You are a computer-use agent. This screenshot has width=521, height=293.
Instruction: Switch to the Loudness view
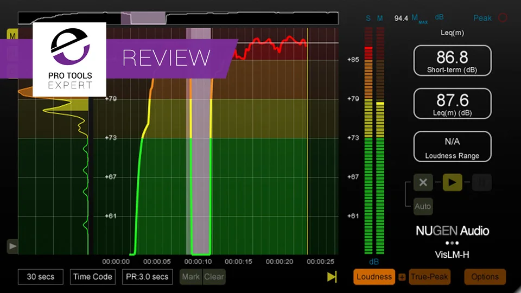374,277
